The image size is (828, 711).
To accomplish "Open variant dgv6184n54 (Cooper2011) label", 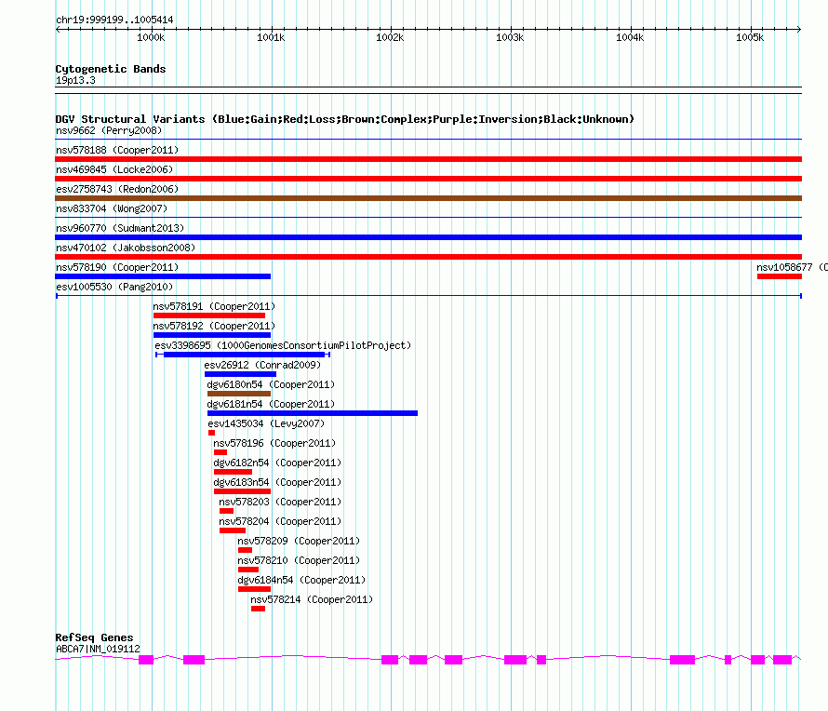I will [301, 580].
